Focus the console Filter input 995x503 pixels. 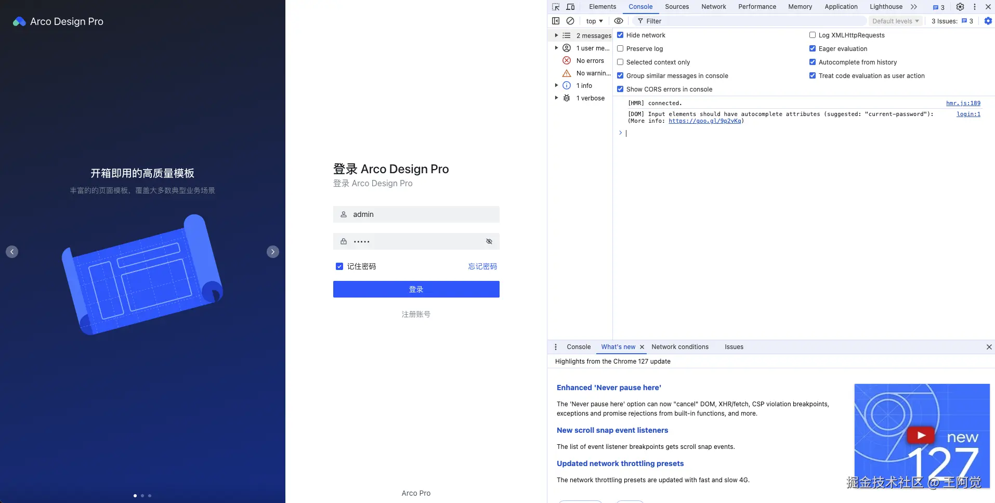pos(749,21)
